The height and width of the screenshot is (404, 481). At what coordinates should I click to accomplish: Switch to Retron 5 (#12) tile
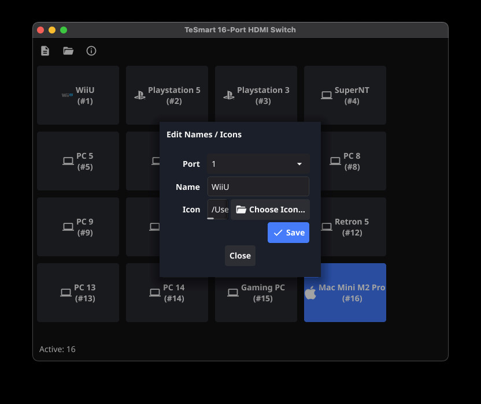(x=353, y=227)
